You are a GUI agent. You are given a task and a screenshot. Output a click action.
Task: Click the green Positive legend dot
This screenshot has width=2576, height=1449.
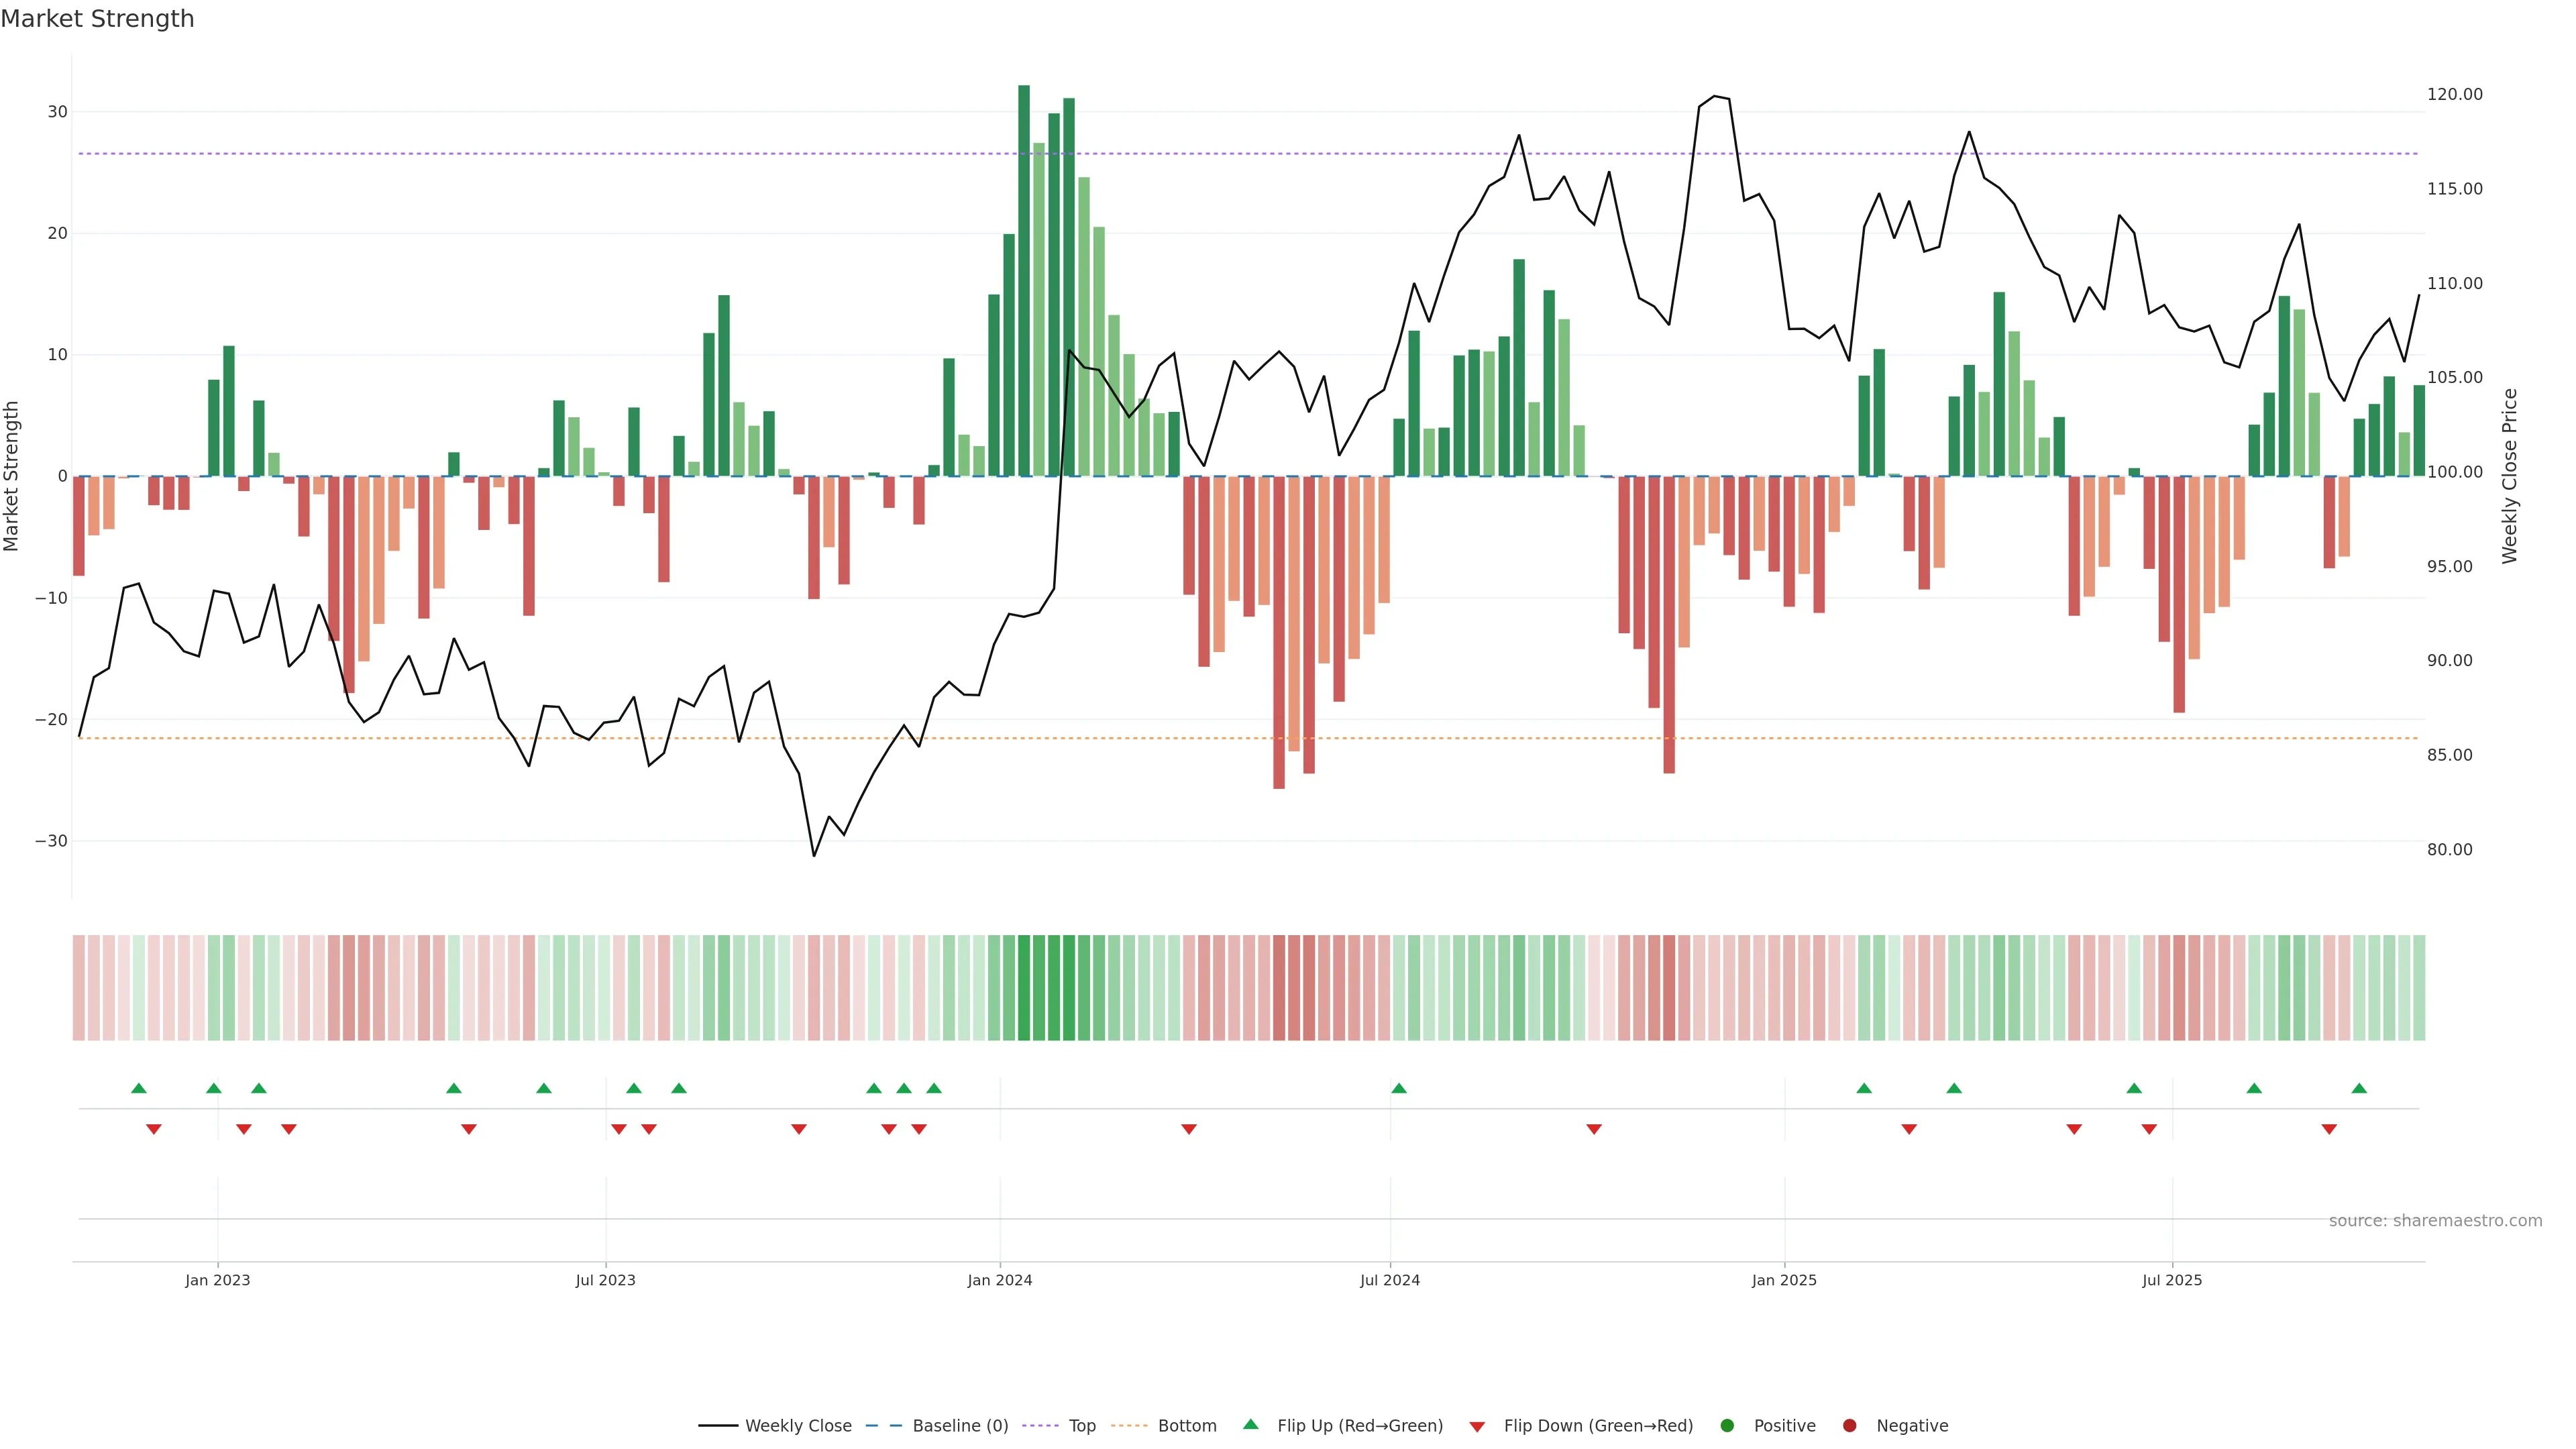[x=1727, y=1425]
